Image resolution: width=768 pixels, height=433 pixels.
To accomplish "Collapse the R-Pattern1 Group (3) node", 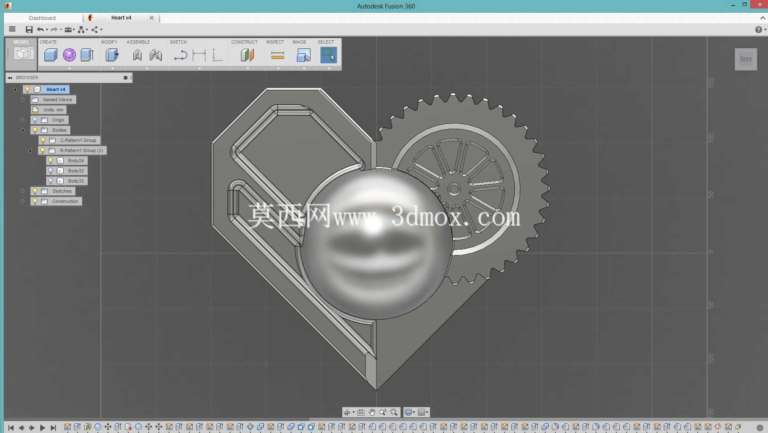I will tap(30, 150).
